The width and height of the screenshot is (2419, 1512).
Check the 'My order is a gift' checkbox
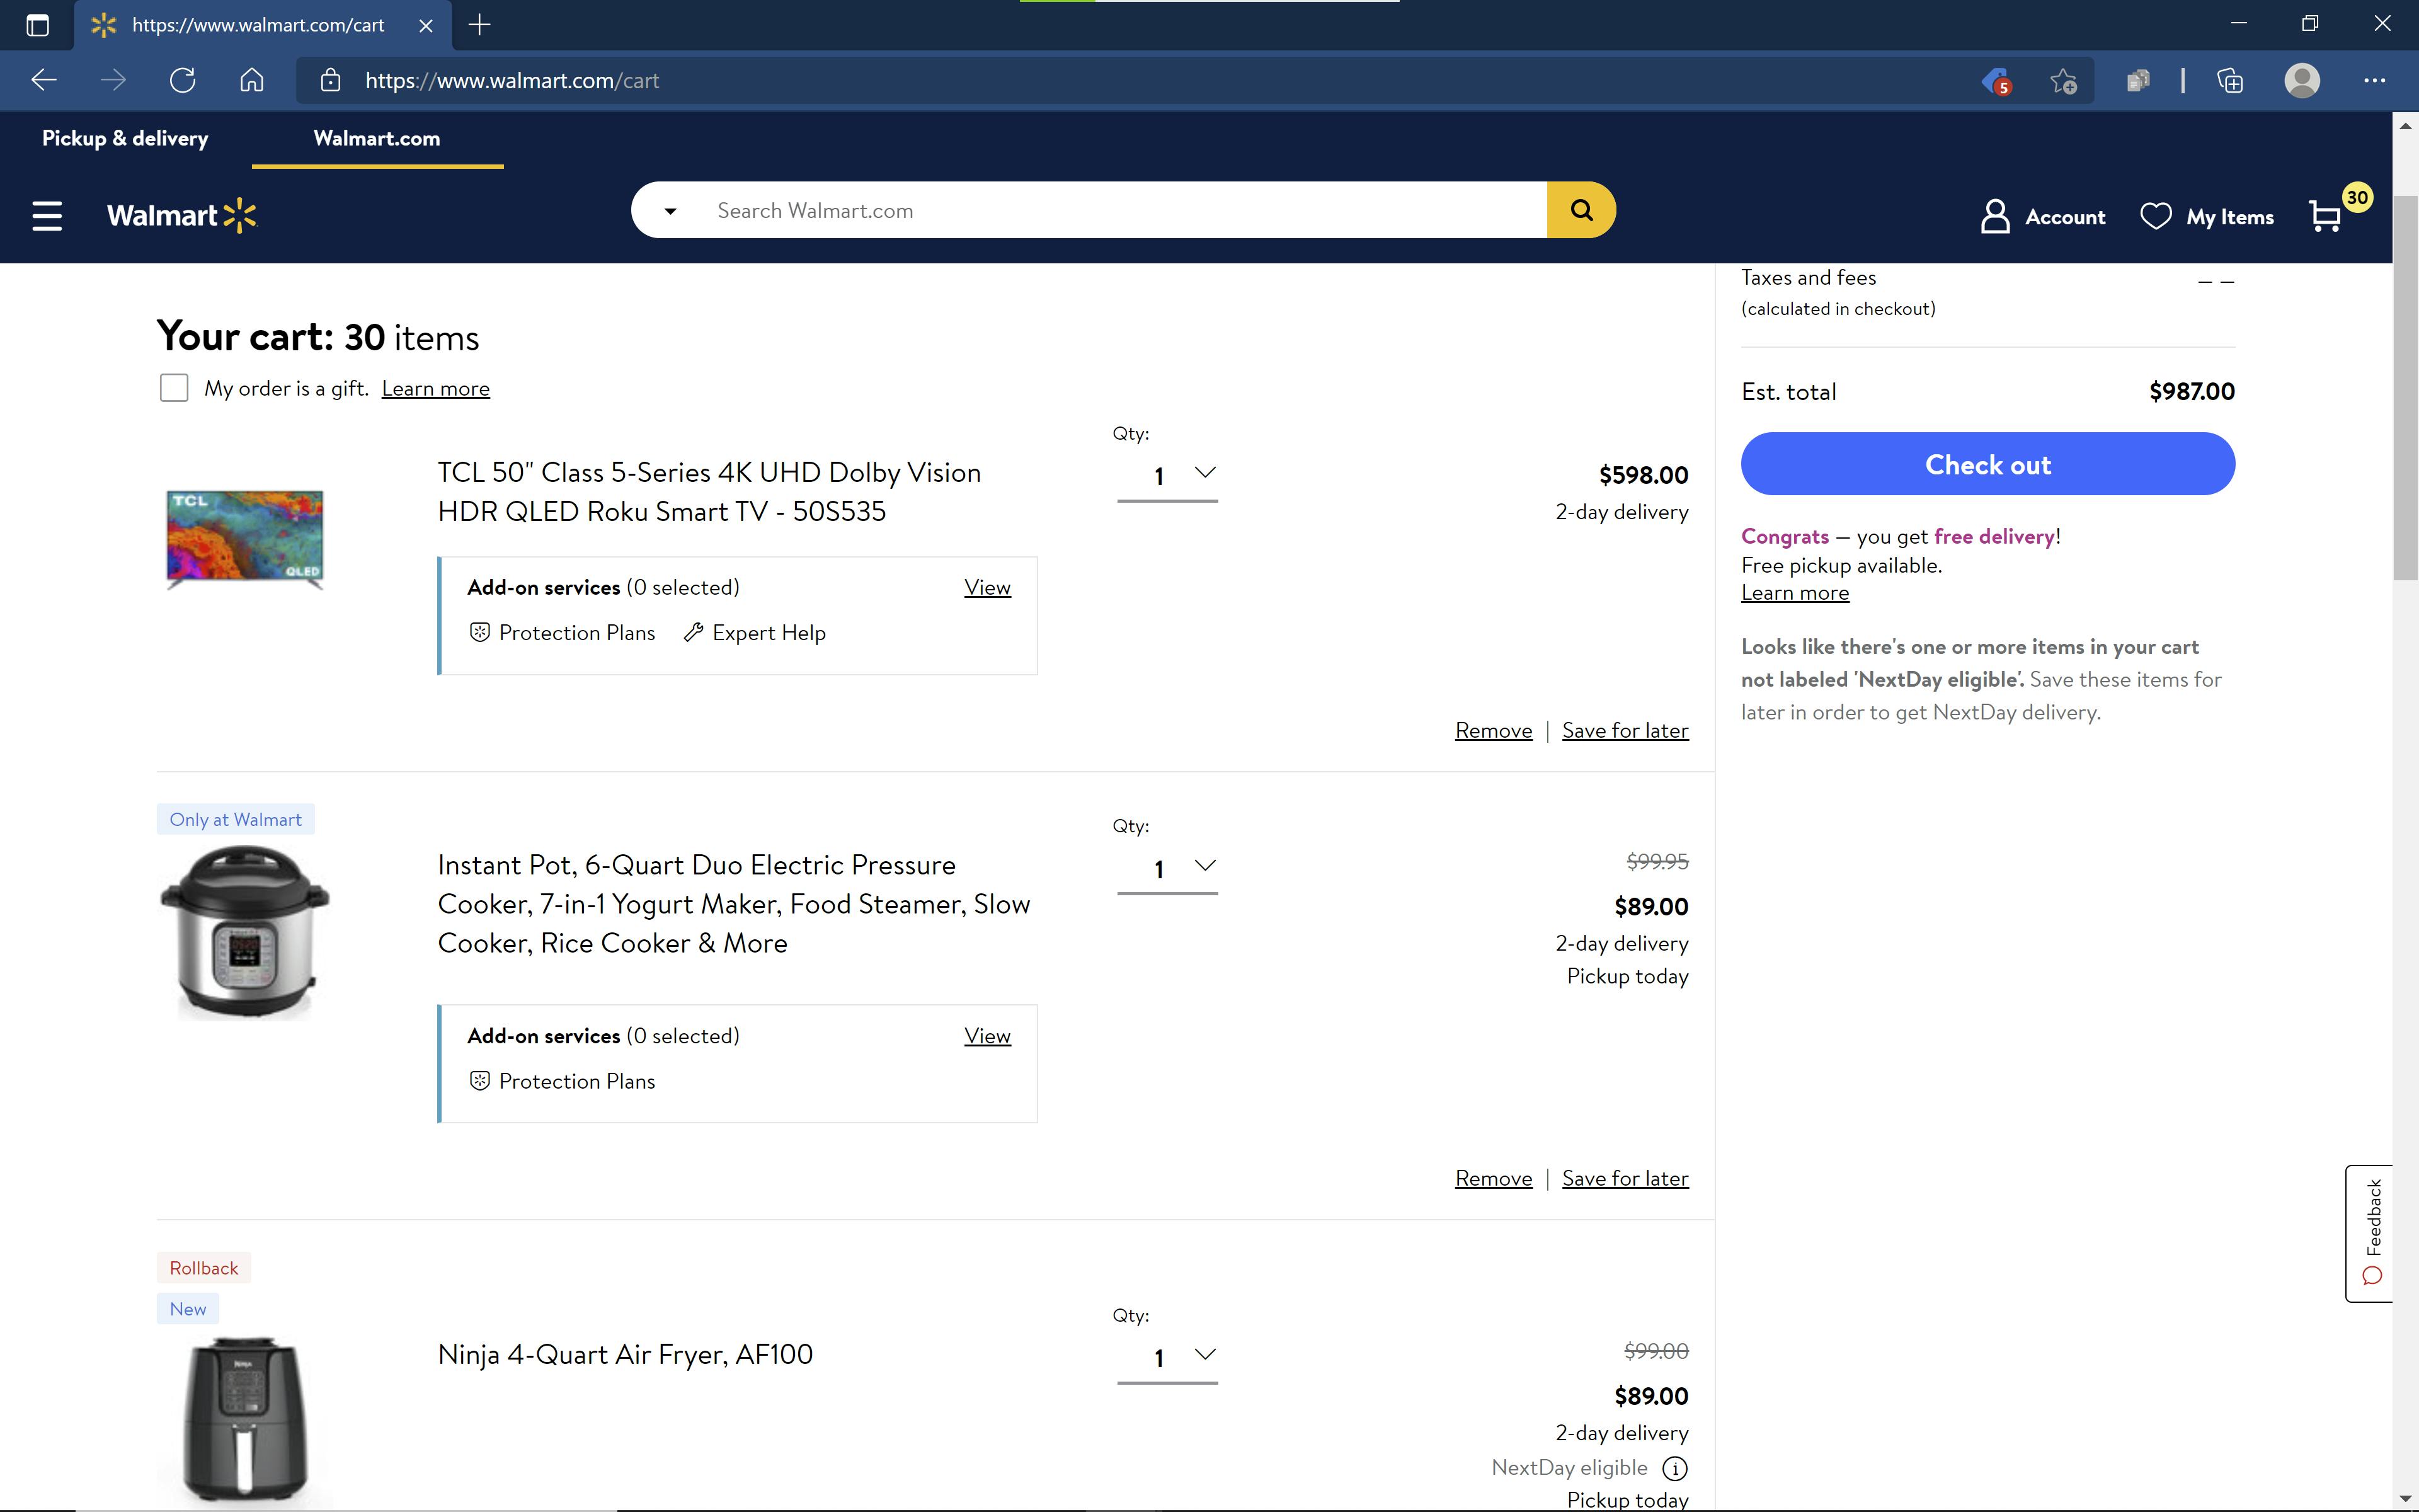173,387
